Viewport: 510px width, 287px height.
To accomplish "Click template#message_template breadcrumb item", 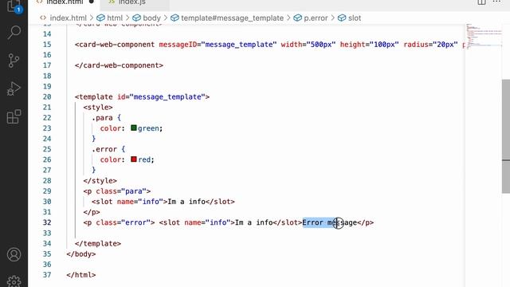I will pos(232,18).
